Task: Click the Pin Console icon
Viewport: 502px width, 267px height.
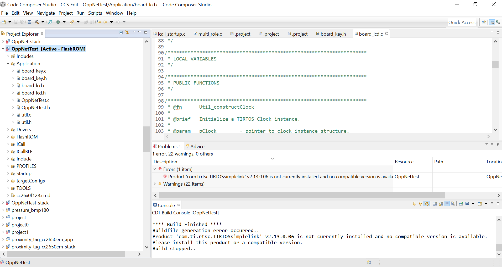Action: click(x=461, y=204)
